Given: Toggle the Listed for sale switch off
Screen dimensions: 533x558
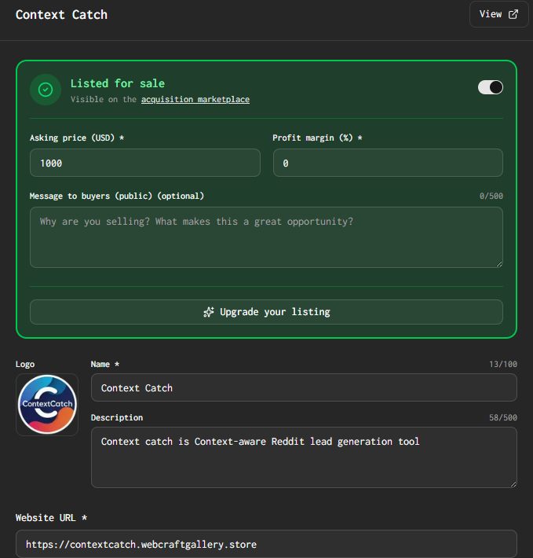Looking at the screenshot, I should click(491, 87).
